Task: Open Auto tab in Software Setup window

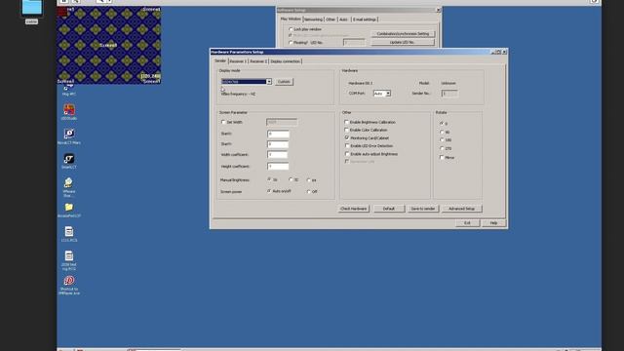Action: coord(343,19)
